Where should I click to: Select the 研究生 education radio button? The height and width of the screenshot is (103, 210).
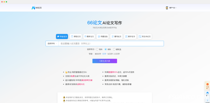[114, 49]
